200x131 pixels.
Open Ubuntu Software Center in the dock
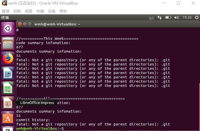click(x=8, y=118)
